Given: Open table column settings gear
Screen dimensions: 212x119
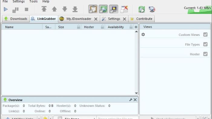Looking at the screenshot, I should click(136, 27).
